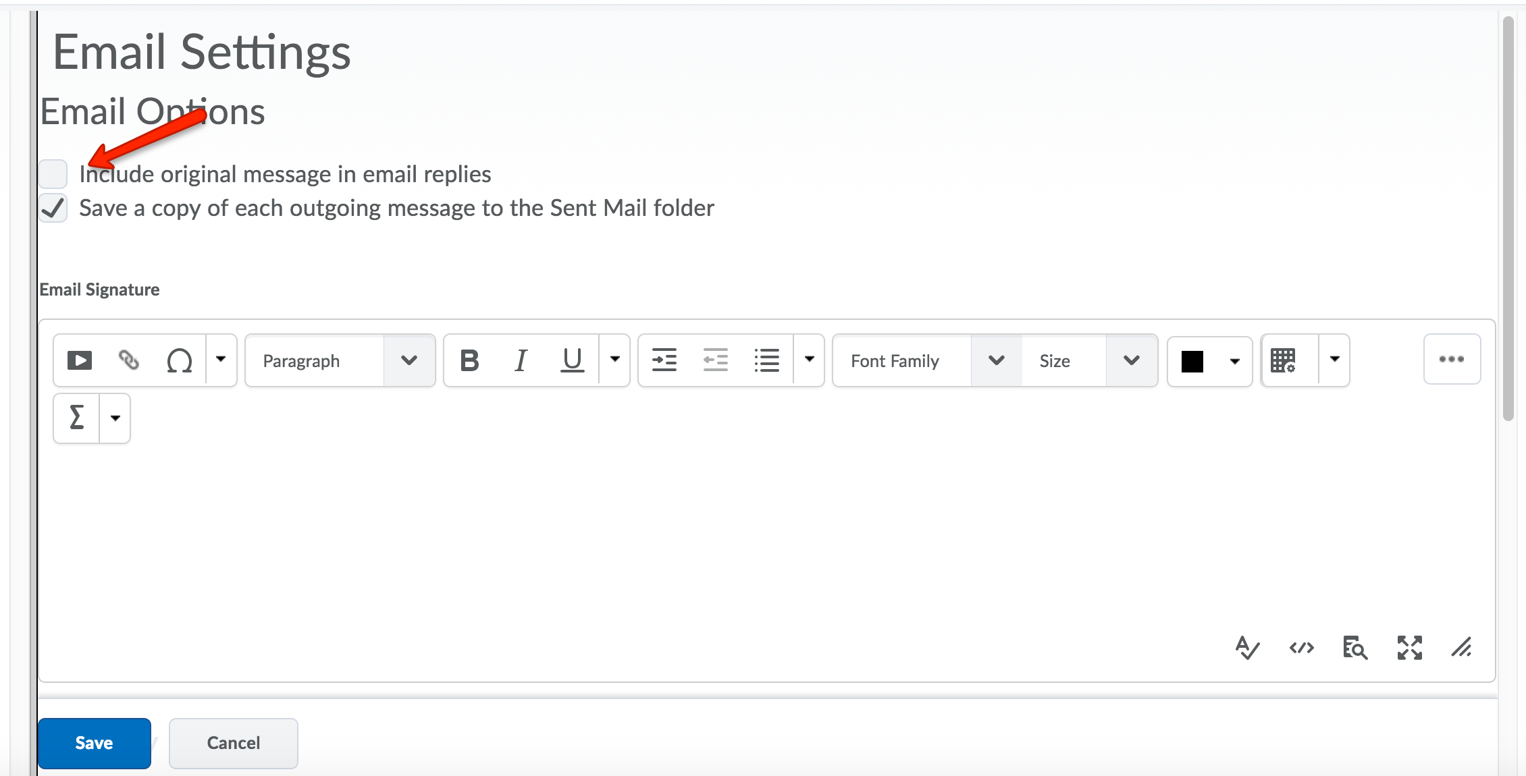Open the Paragraph format dropdown
Image resolution: width=1526 pixels, height=776 pixels.
pyautogui.click(x=340, y=360)
